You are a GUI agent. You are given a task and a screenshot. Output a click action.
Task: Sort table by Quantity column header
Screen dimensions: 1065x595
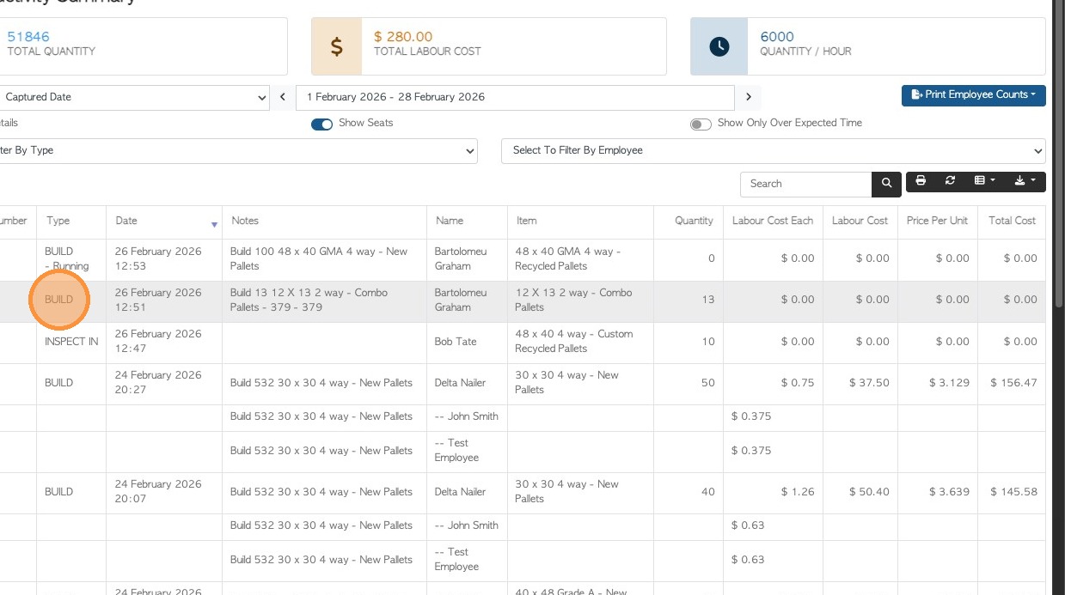693,221
